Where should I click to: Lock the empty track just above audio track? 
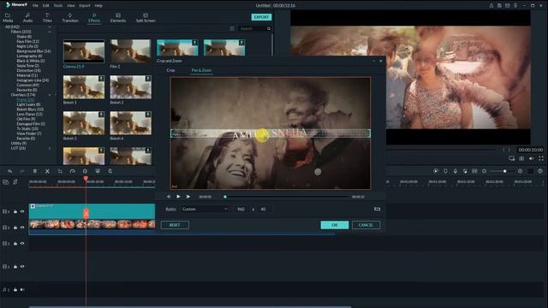pos(15,266)
